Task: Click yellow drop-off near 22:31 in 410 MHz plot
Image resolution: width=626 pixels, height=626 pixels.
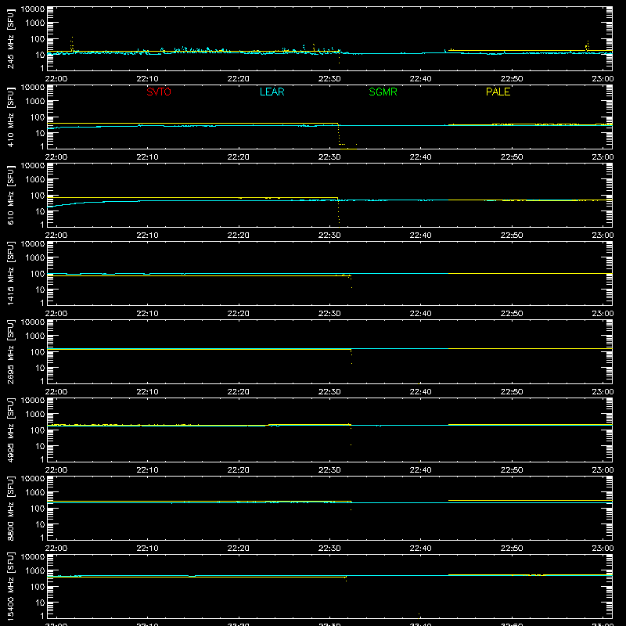Action: pos(339,135)
